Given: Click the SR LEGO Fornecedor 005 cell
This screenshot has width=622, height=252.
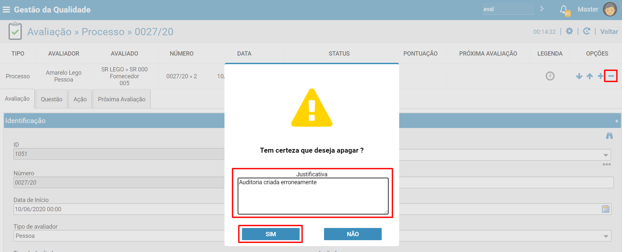Looking at the screenshot, I should (x=124, y=76).
